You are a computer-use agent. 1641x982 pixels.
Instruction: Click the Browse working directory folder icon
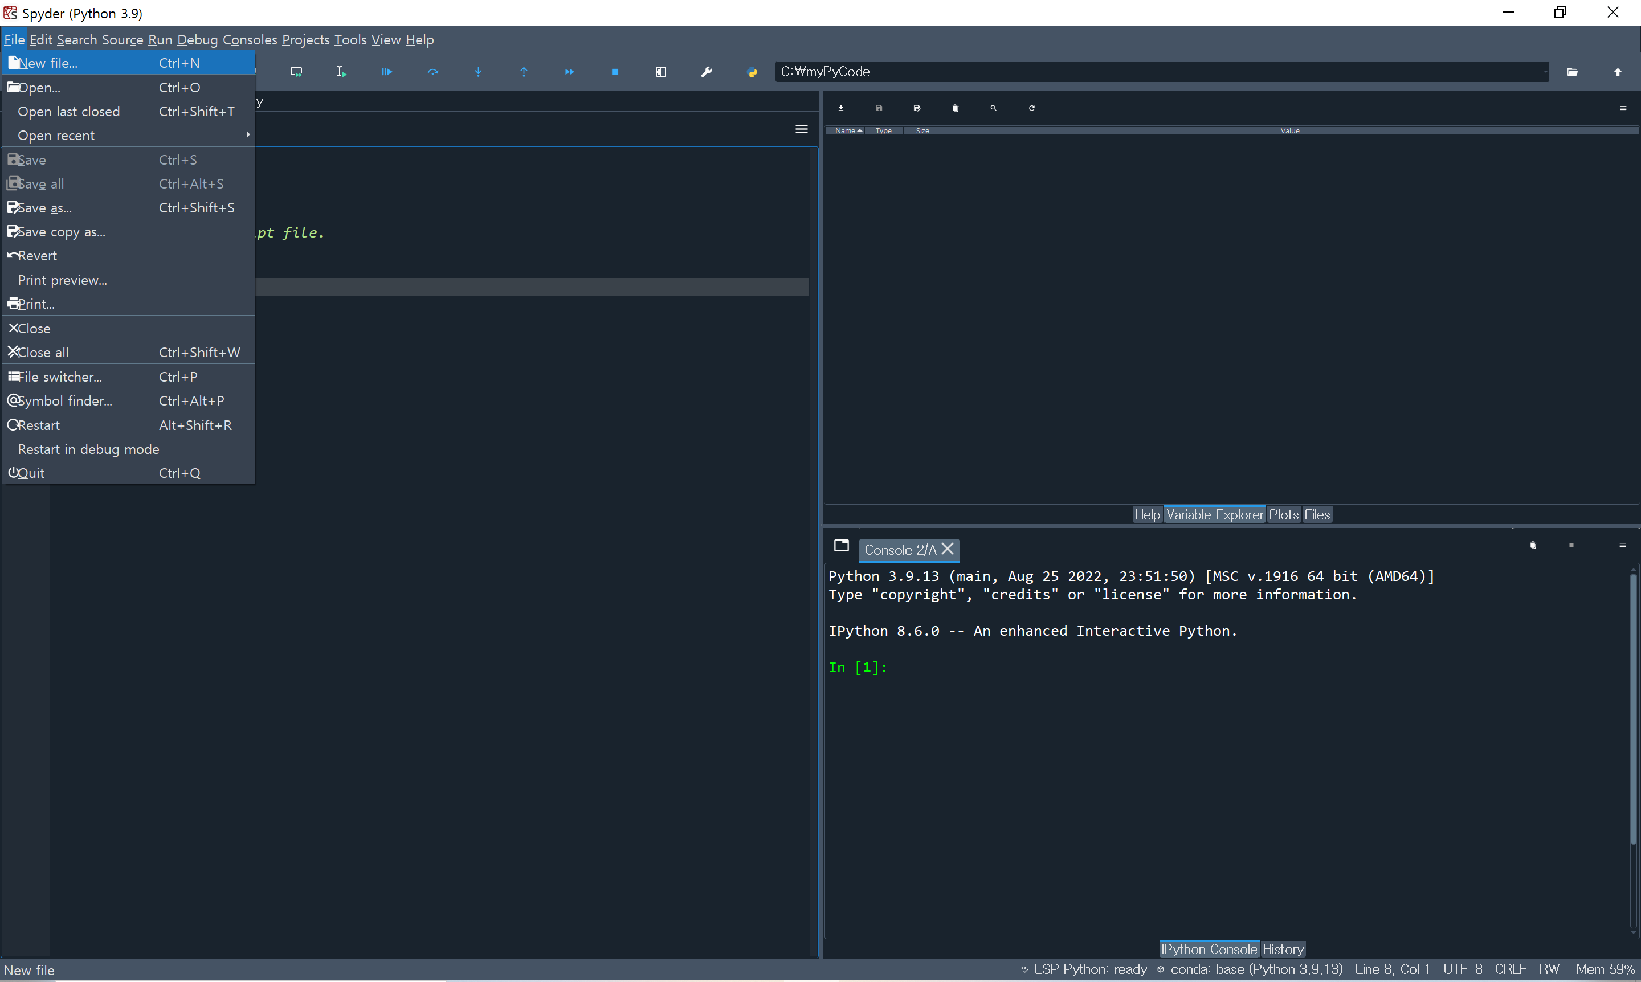1572,71
